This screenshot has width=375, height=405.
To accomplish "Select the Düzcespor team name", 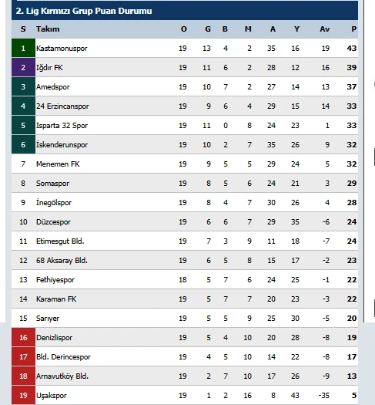I will tap(53, 222).
